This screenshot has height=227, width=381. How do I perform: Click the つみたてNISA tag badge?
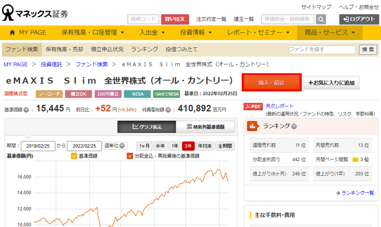(x=166, y=94)
